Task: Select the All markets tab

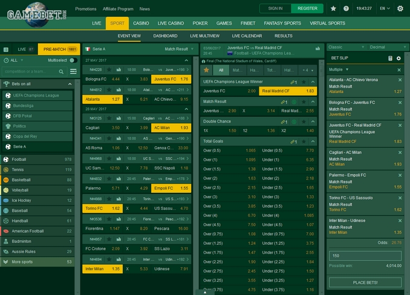Action: (221, 70)
